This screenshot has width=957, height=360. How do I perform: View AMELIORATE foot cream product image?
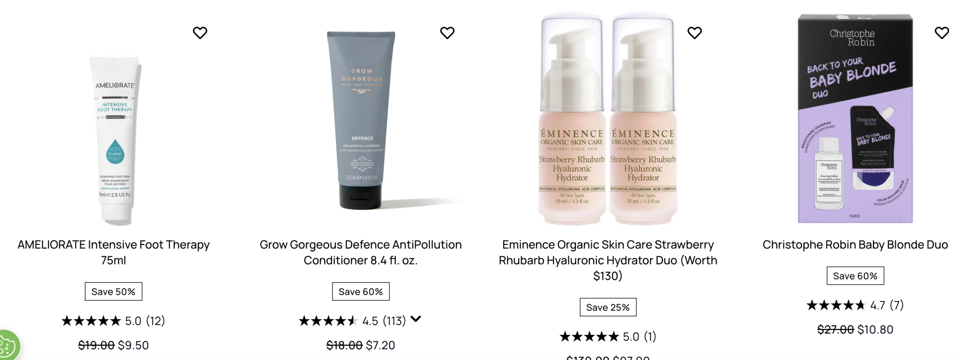pos(115,141)
